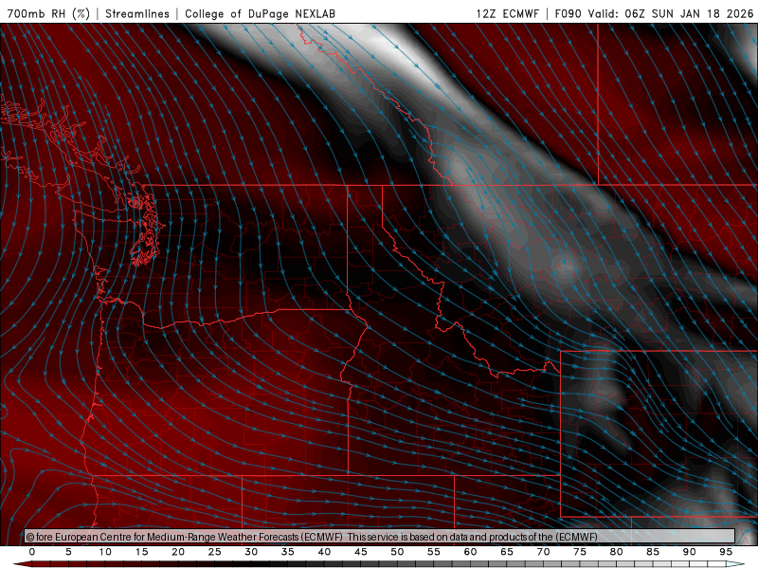Click the "12Z ECMWF" model run label
Viewport: 758px width, 569px height.
click(507, 13)
